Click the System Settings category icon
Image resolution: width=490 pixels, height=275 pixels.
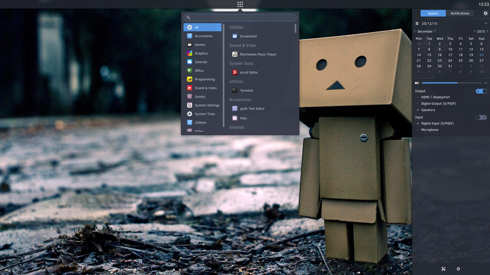(190, 105)
